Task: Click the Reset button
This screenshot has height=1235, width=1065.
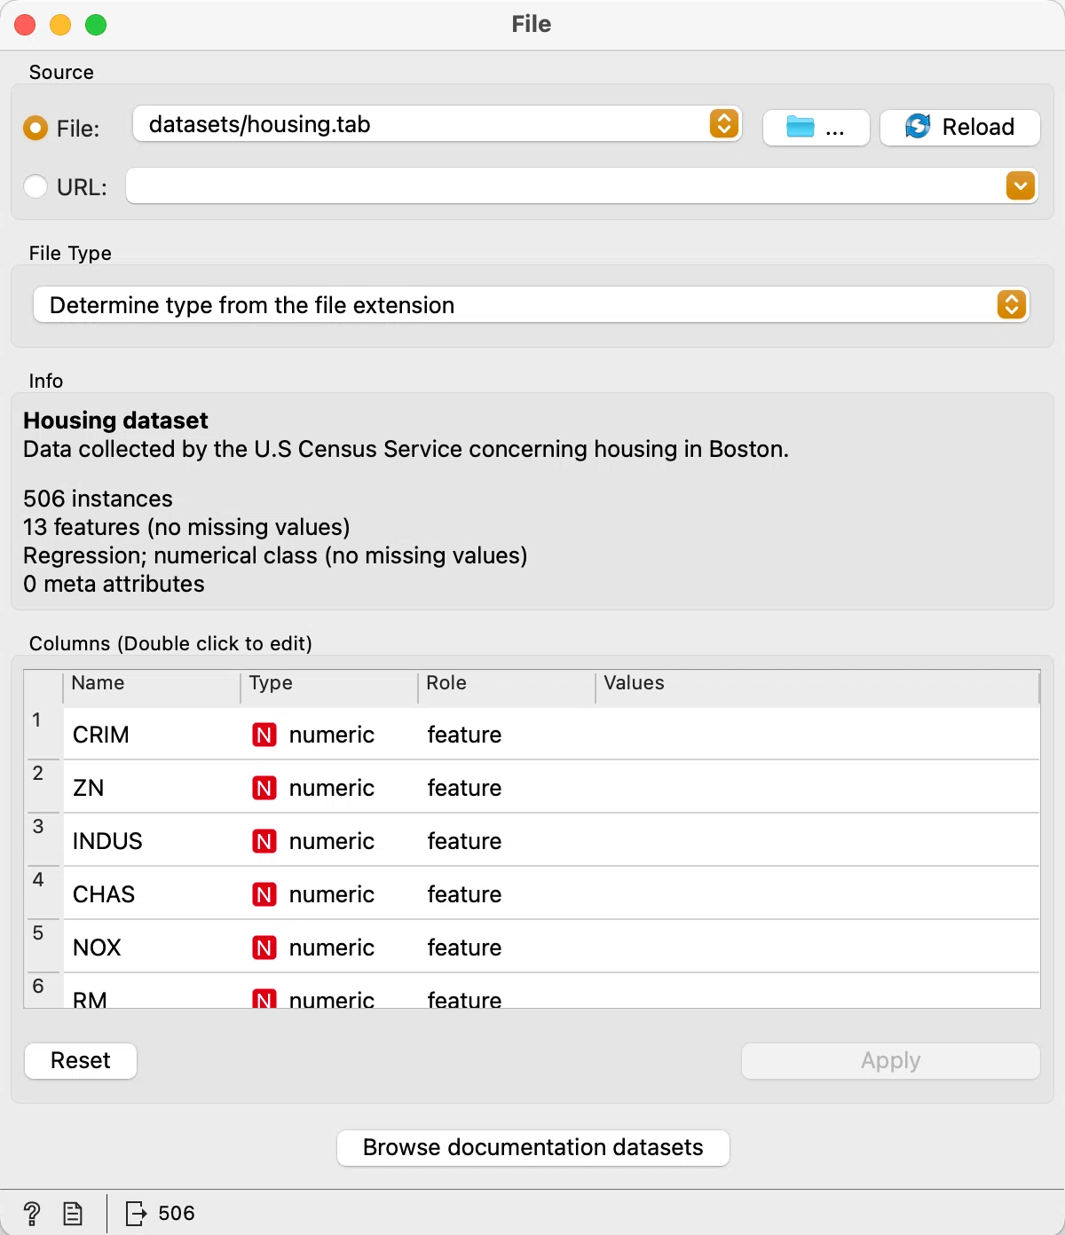Action: pyautogui.click(x=81, y=1061)
